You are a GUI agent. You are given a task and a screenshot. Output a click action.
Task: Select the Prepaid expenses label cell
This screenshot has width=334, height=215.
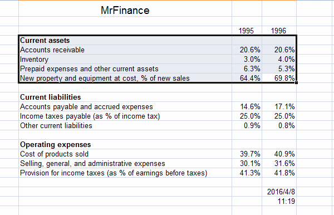click(x=125, y=69)
